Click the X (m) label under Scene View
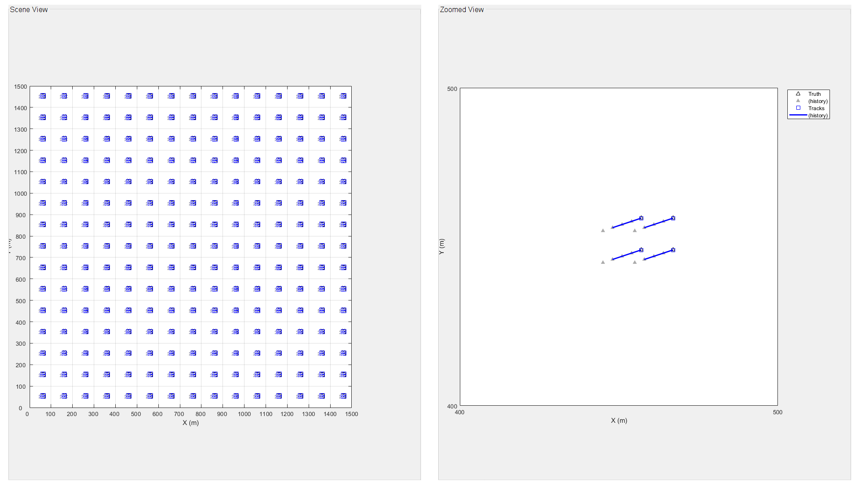Screen dimensions: 860x485 191,423
